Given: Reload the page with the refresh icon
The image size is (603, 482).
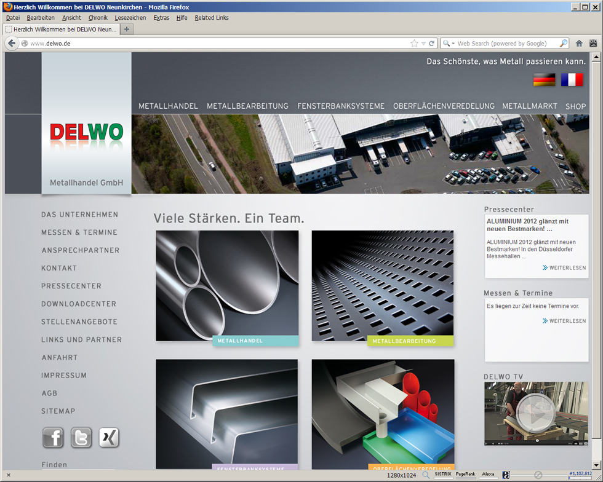Looking at the screenshot, I should (x=431, y=44).
